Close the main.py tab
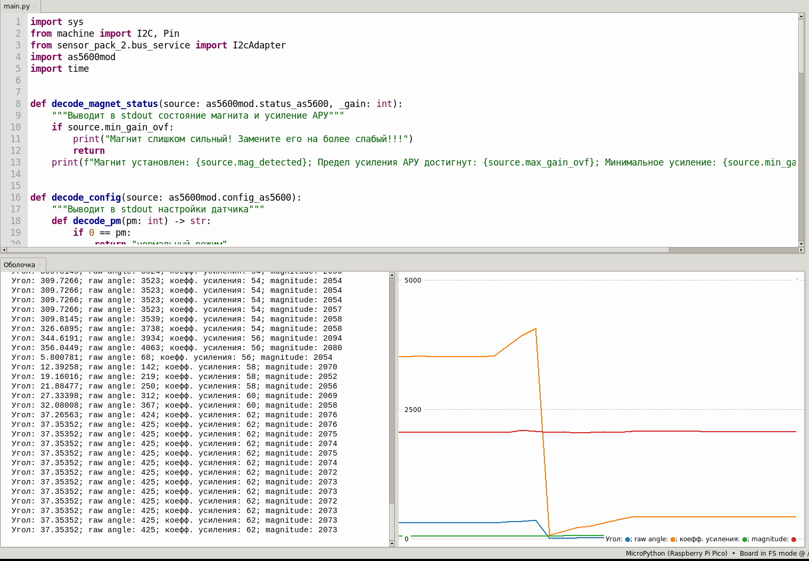This screenshot has width=809, height=561. pos(35,6)
